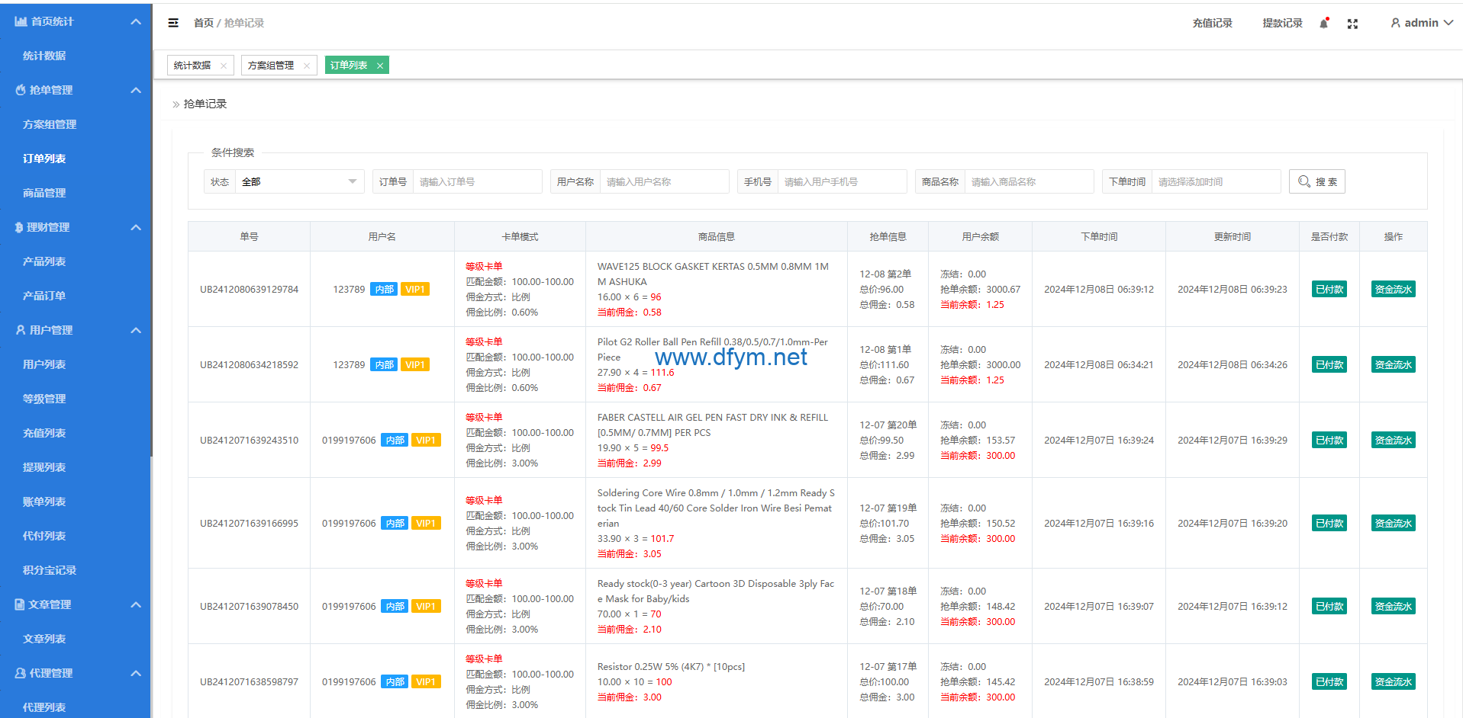Click 已付款 for order UB2412071639078450
This screenshot has width=1463, height=718.
click(x=1329, y=606)
